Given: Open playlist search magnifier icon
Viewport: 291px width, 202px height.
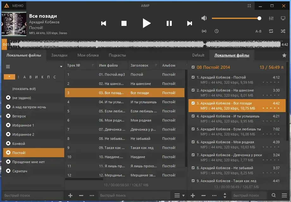Looking at the screenshot, I should [x=274, y=195].
